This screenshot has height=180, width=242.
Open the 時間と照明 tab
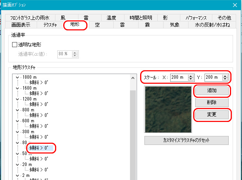pos(141,18)
